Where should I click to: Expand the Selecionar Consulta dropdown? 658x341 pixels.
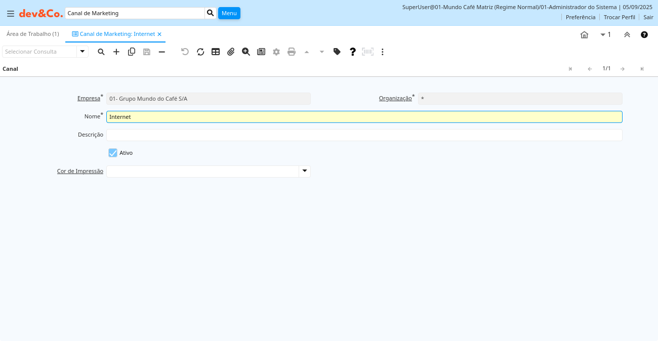tap(83, 52)
